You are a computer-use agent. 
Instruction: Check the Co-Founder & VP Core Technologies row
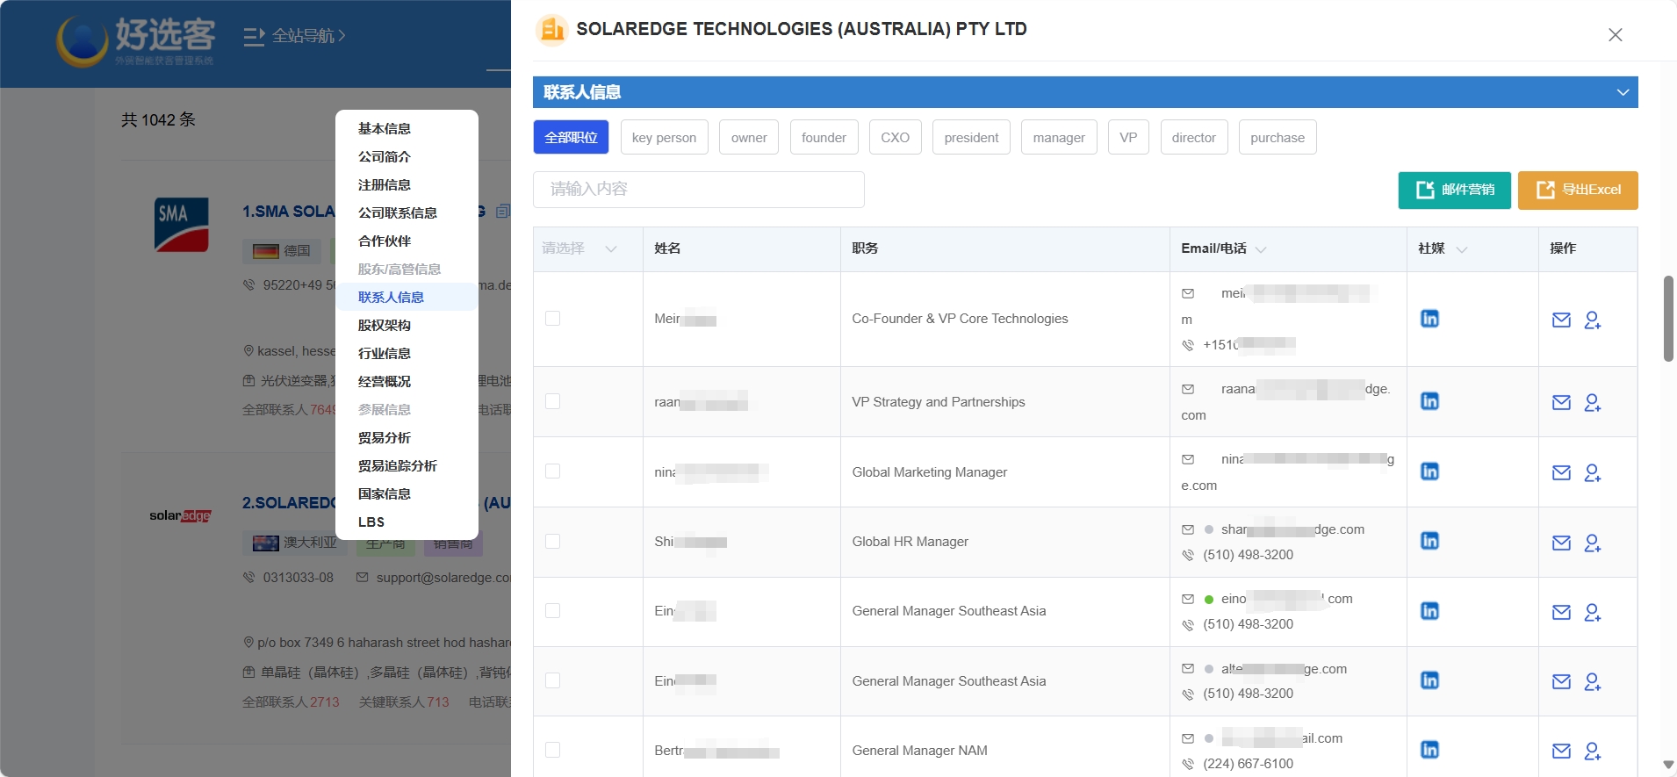tap(552, 318)
